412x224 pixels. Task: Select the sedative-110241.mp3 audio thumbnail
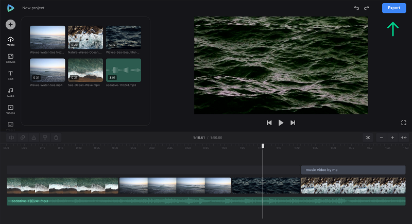(x=124, y=70)
